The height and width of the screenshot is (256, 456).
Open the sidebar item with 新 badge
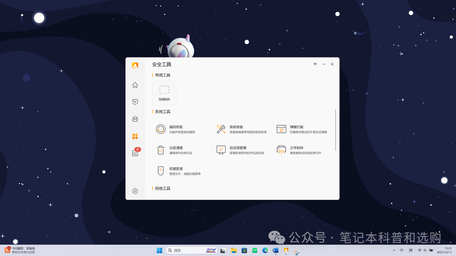(135, 153)
